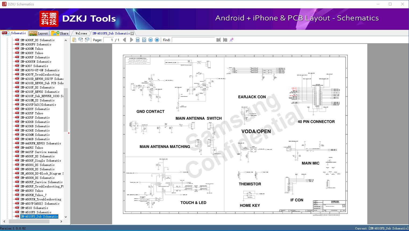
Task: Switch to the Share tab
Action: click(60, 33)
